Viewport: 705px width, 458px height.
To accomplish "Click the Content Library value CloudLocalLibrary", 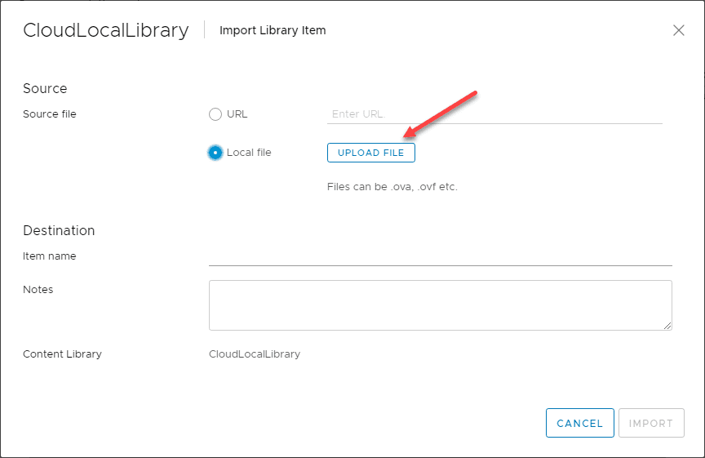I will [x=255, y=354].
